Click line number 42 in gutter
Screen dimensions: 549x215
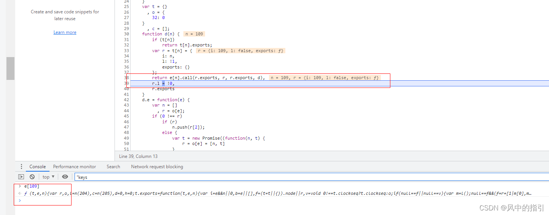click(127, 100)
